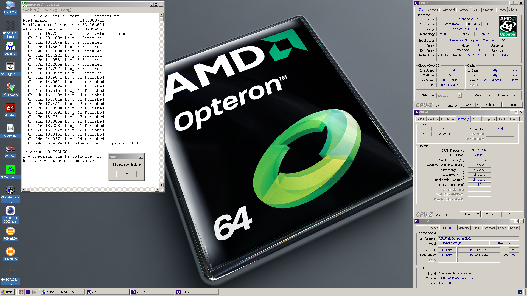The image size is (527, 296).
Task: Launch WinRAR from the desktop
Action: coord(10,151)
